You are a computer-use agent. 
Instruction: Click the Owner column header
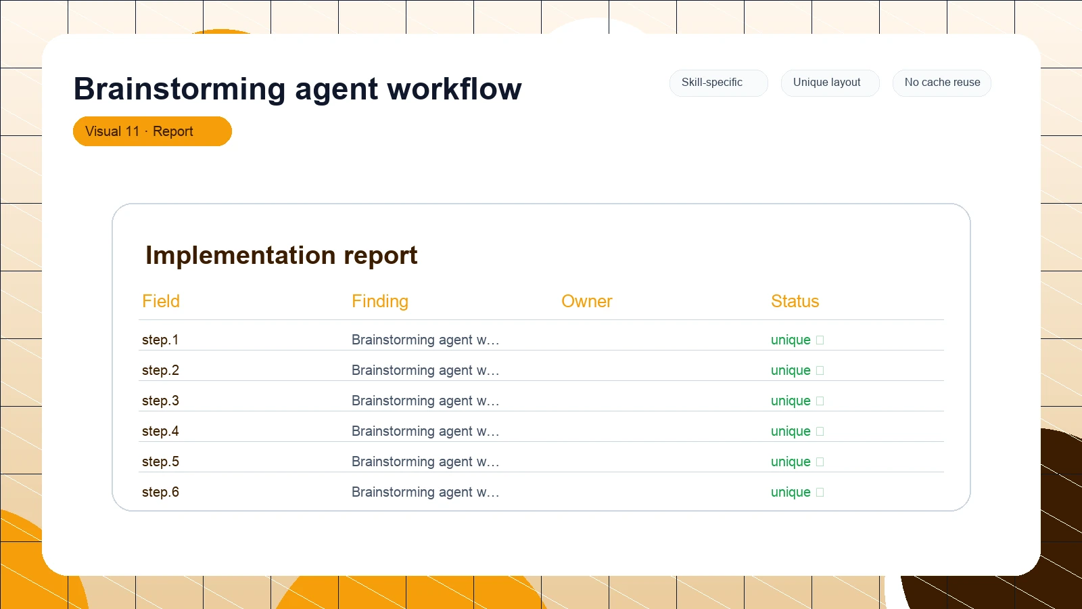click(587, 301)
